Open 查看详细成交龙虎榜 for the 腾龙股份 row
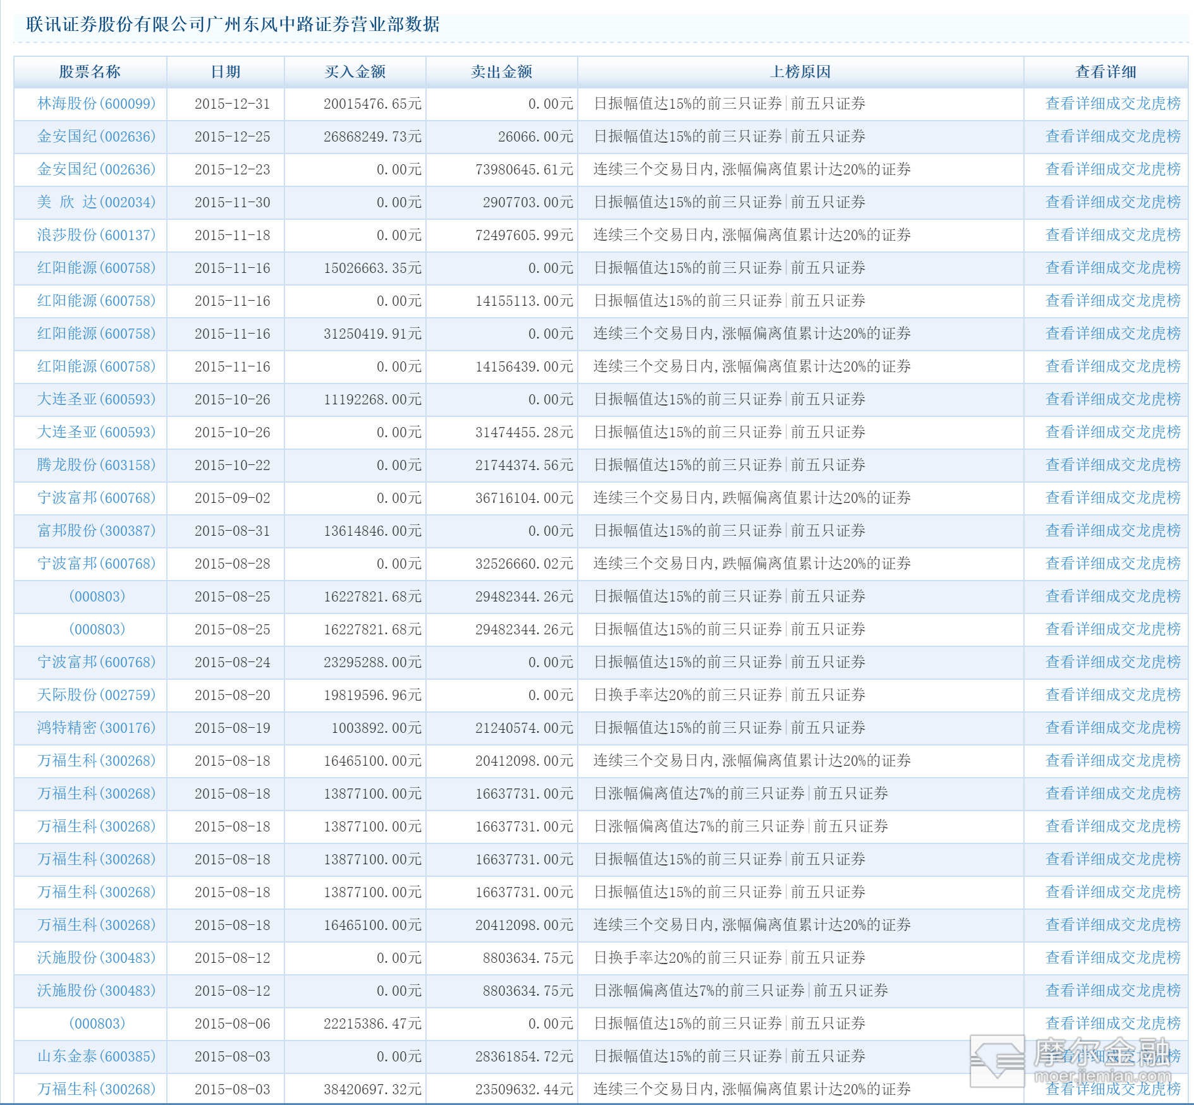Viewport: 1194px width, 1105px height. 1113,465
